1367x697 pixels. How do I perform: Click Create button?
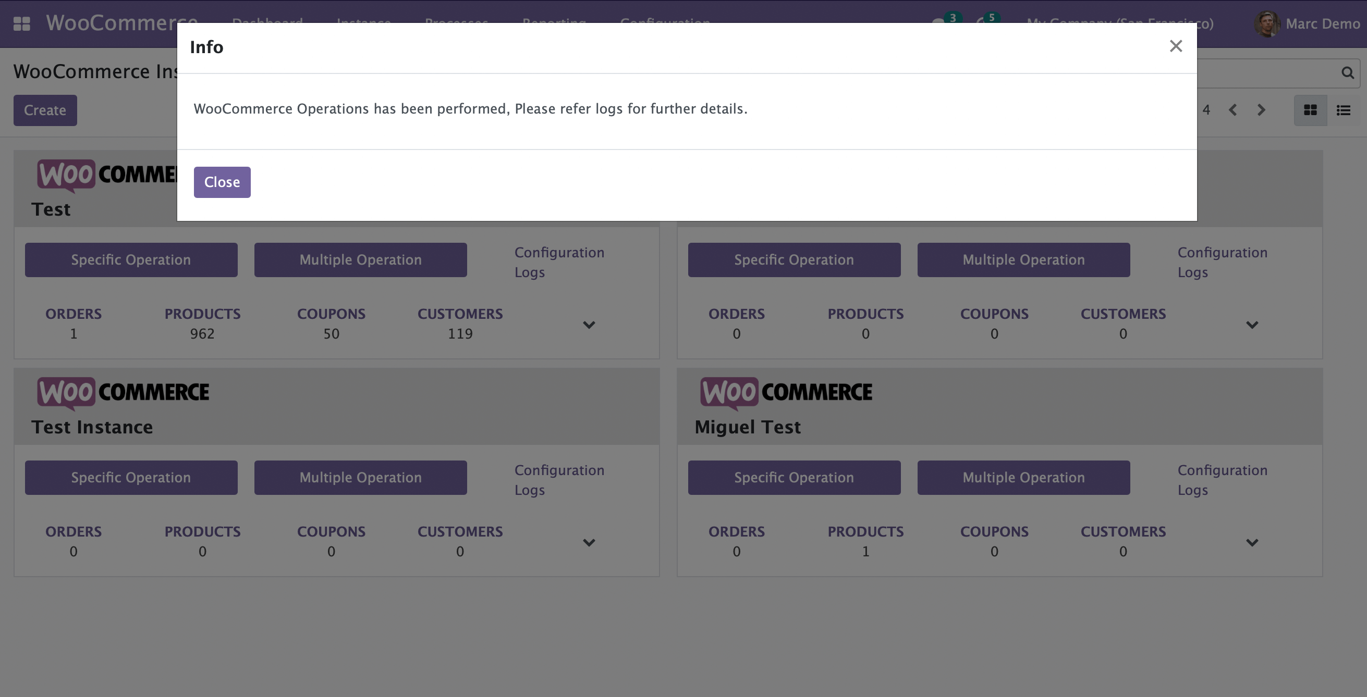coord(45,110)
